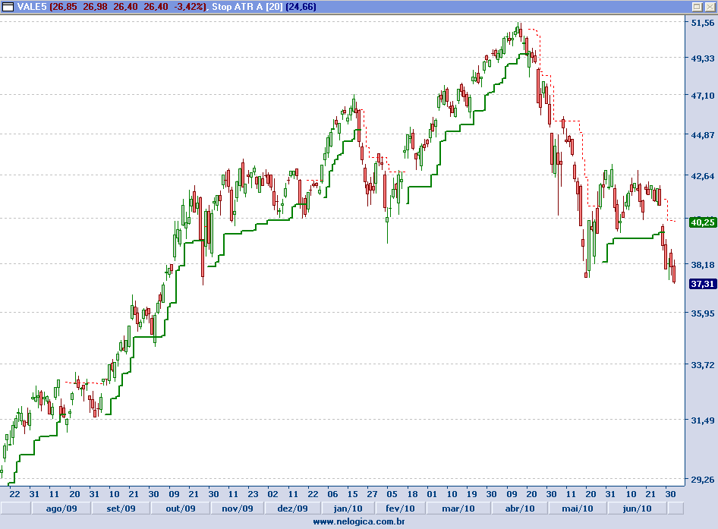Image resolution: width=718 pixels, height=529 pixels.
Task: Click the 47,10 price axis label
Action: tap(702, 96)
